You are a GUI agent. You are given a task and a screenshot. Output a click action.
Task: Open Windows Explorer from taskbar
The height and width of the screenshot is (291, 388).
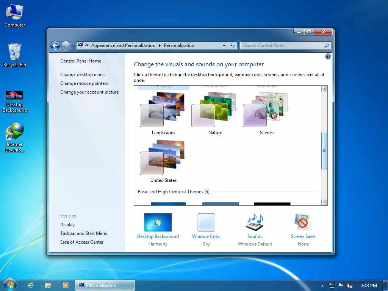tap(48, 285)
